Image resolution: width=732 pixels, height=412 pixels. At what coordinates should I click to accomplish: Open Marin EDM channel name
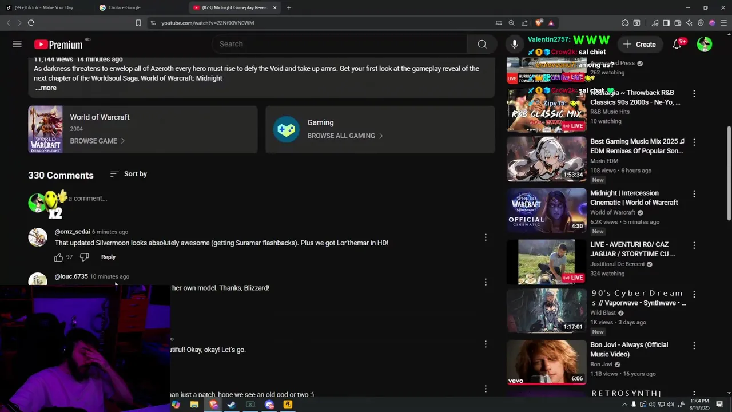pos(604,161)
